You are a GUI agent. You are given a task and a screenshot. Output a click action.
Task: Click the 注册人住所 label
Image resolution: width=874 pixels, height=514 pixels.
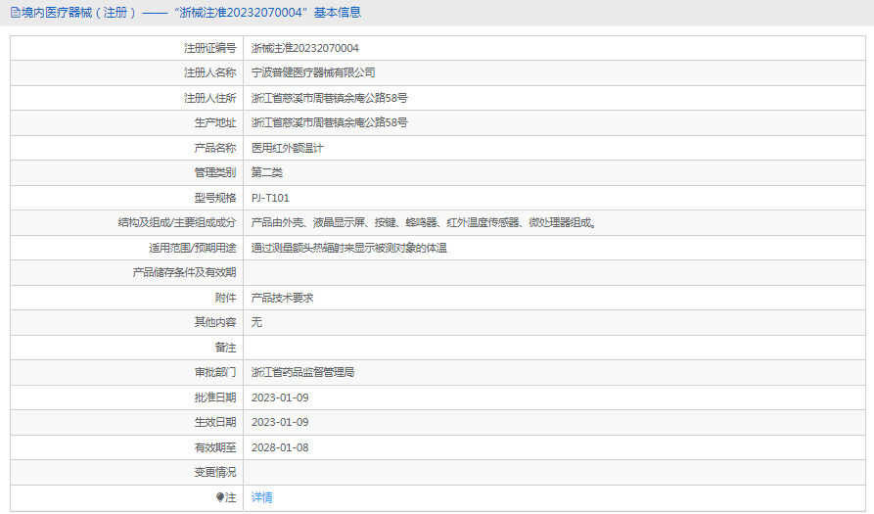click(x=210, y=98)
